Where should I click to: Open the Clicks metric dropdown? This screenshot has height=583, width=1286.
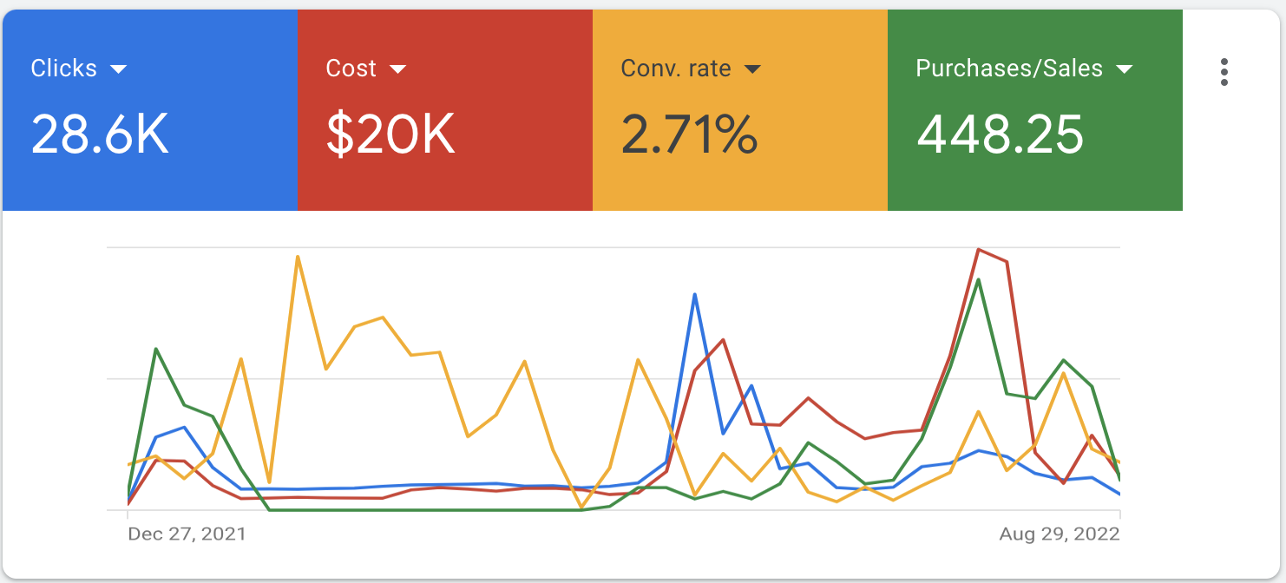121,69
